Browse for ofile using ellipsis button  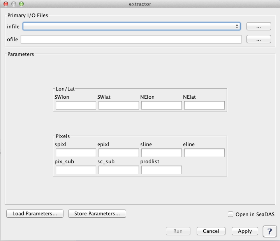259,39
